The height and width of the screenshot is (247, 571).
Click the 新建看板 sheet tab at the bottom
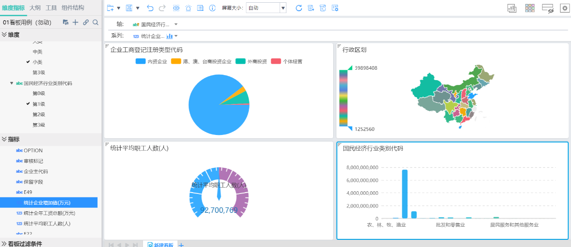click(161, 245)
